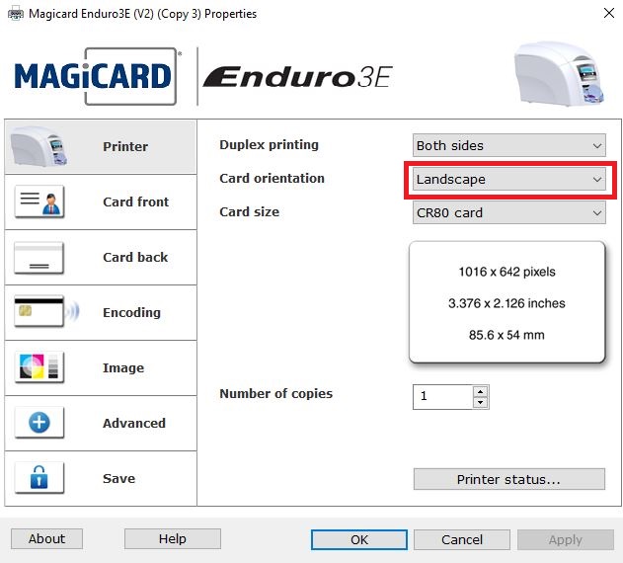Click the 'Duplex printing' label
The height and width of the screenshot is (563, 623).
pos(269,145)
